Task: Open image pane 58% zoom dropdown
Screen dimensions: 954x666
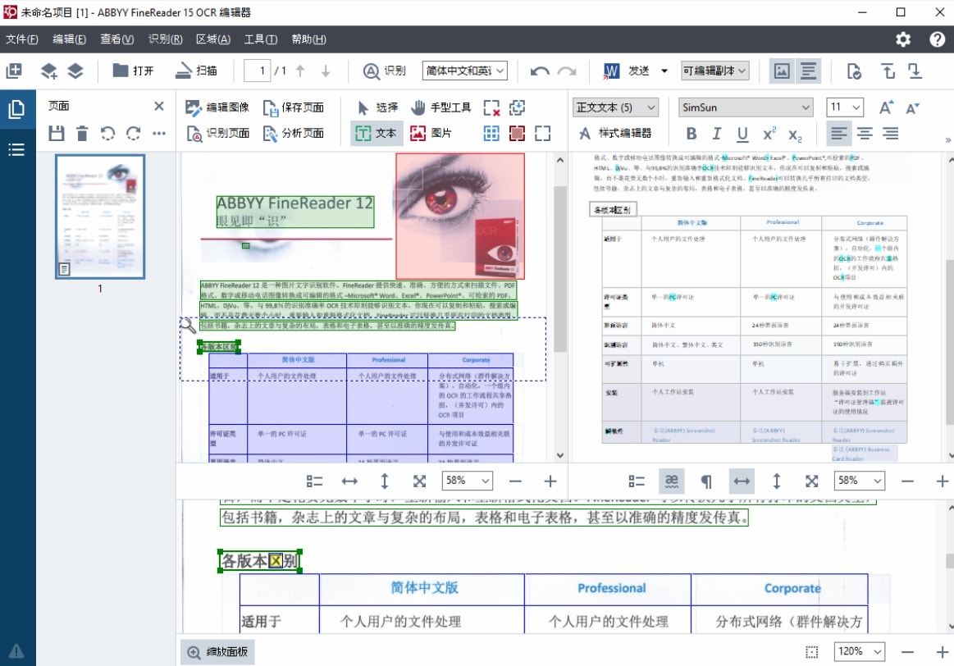Action: point(468,481)
